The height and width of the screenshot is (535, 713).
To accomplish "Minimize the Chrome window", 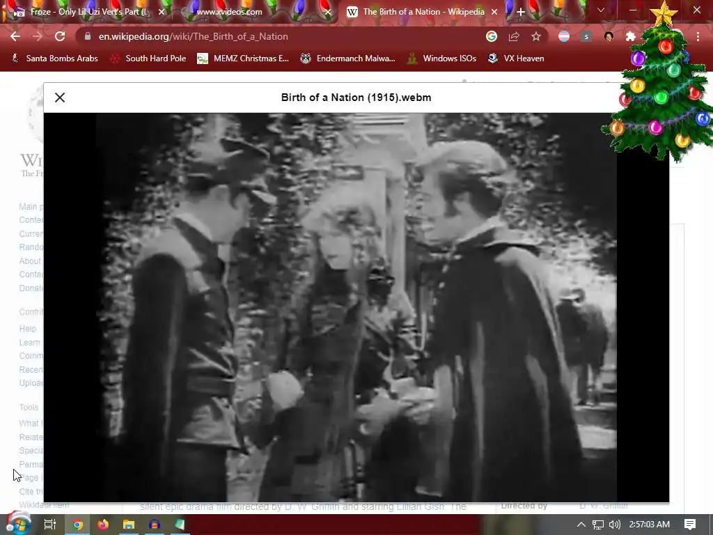I will (632, 10).
